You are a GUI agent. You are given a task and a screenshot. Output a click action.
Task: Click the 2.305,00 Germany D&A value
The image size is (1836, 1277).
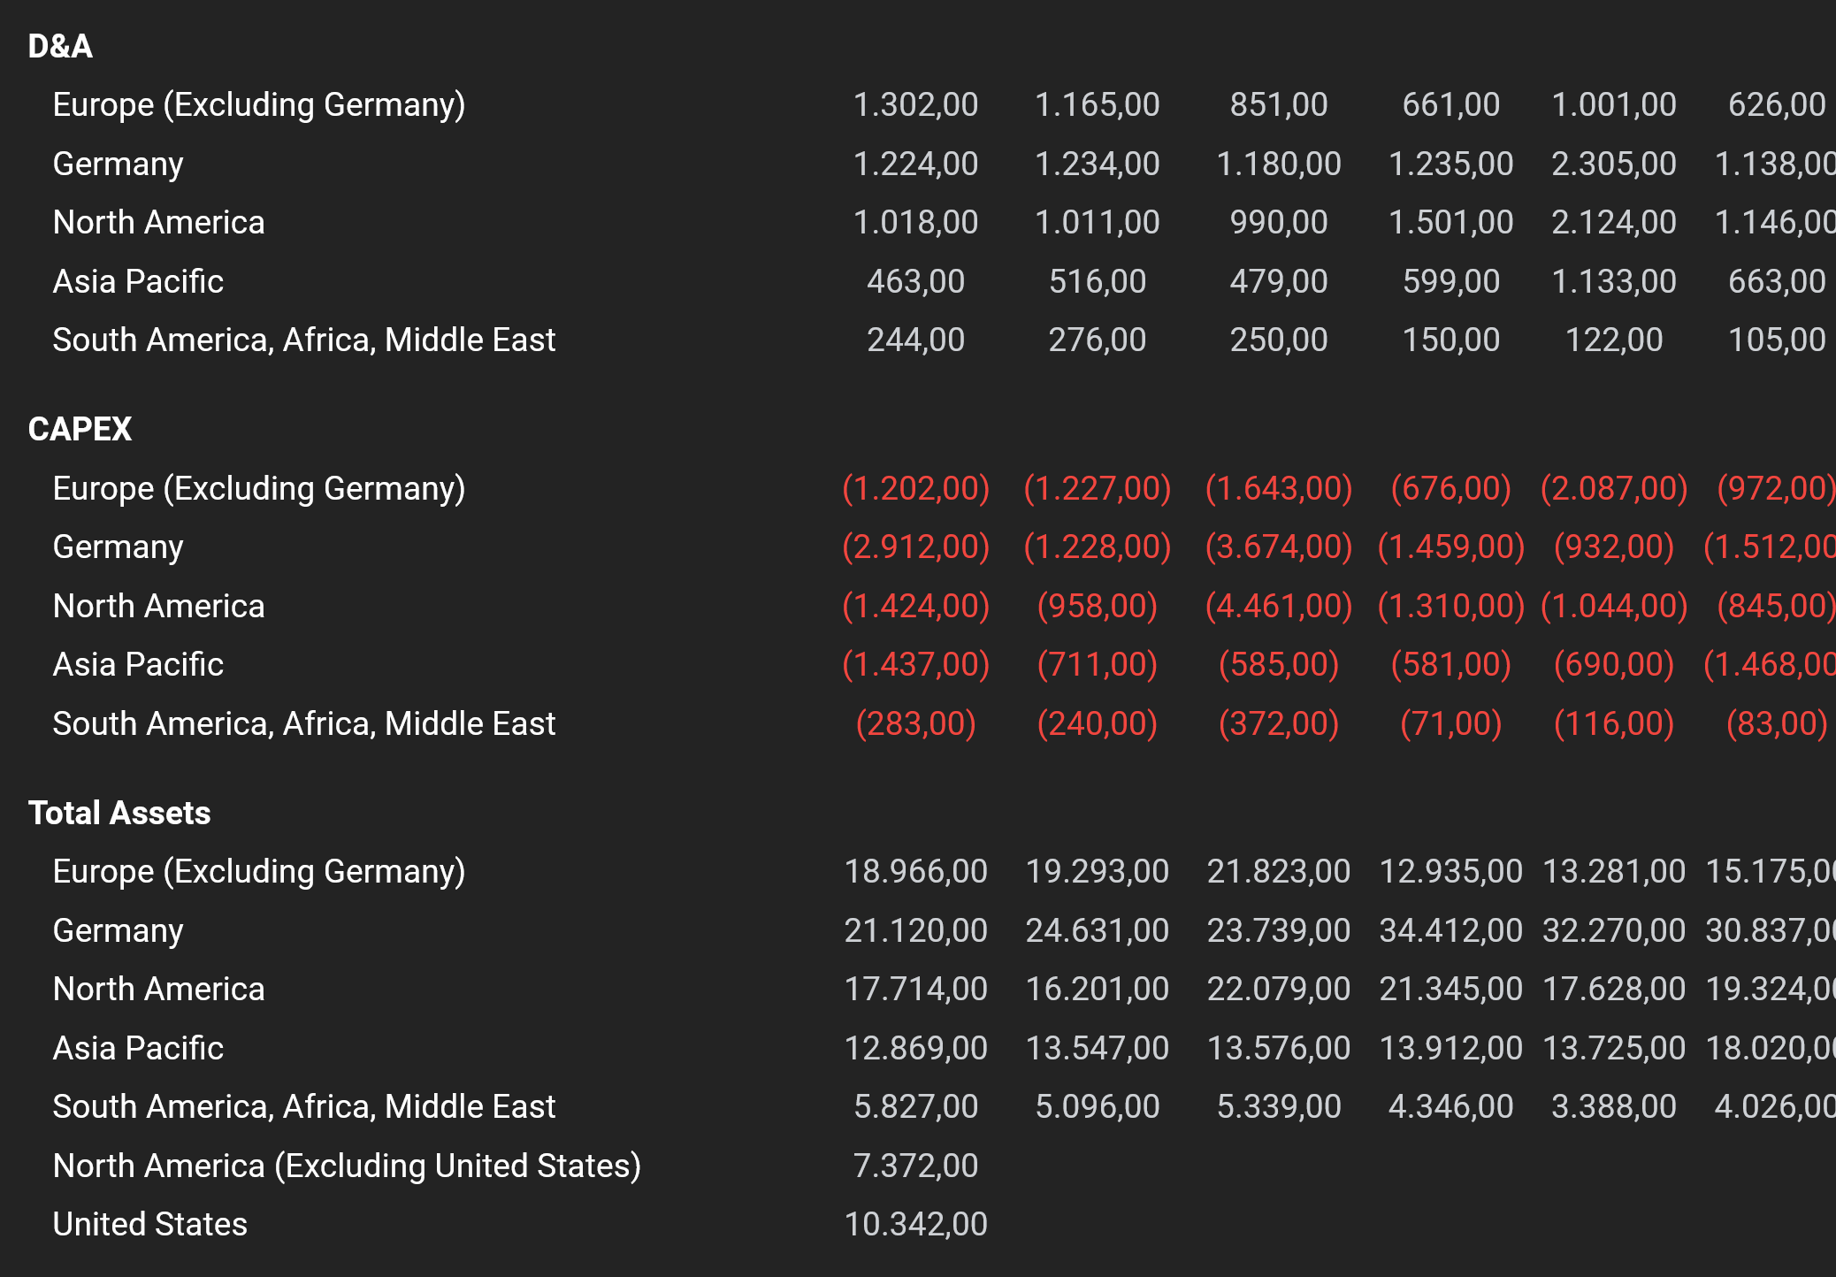tap(1613, 164)
